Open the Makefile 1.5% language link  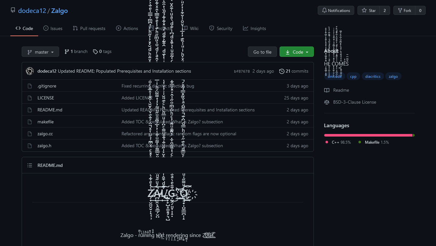tap(374, 142)
